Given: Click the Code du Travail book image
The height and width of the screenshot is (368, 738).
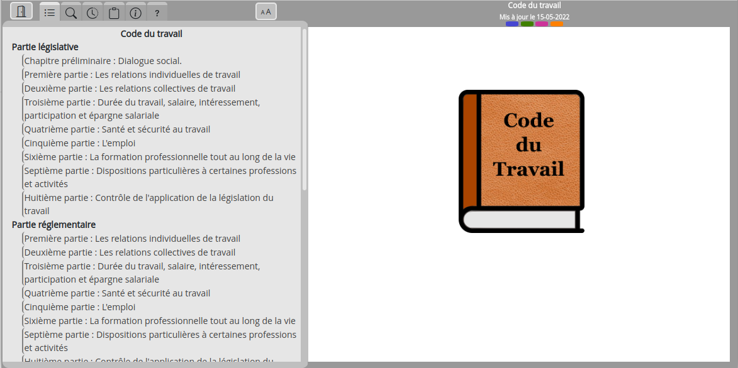Looking at the screenshot, I should 522,161.
